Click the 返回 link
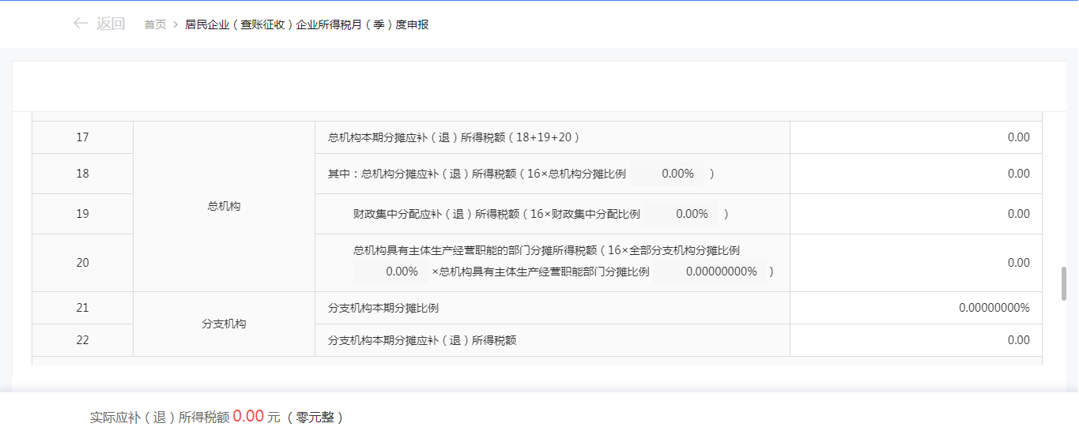This screenshot has width=1079, height=442. tap(111, 24)
